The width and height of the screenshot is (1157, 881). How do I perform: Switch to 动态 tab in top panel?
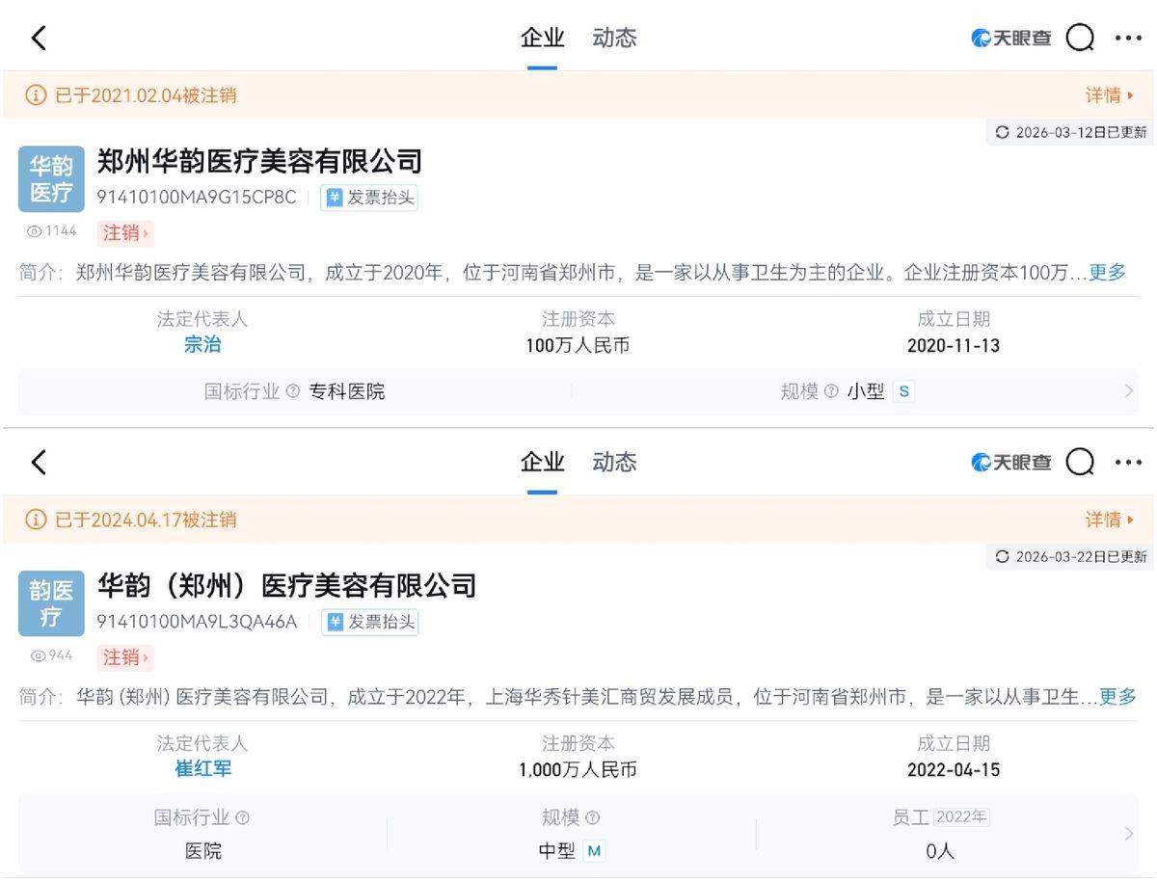point(614,39)
